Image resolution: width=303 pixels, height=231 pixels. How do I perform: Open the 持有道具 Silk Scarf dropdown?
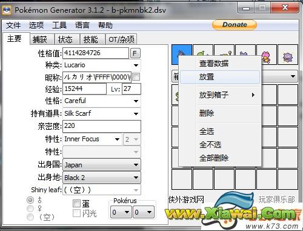[102, 113]
